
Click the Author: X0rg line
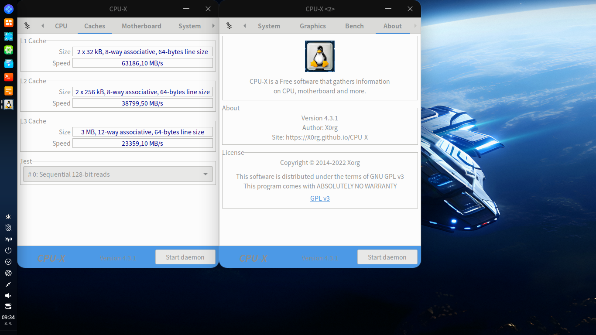pos(320,127)
